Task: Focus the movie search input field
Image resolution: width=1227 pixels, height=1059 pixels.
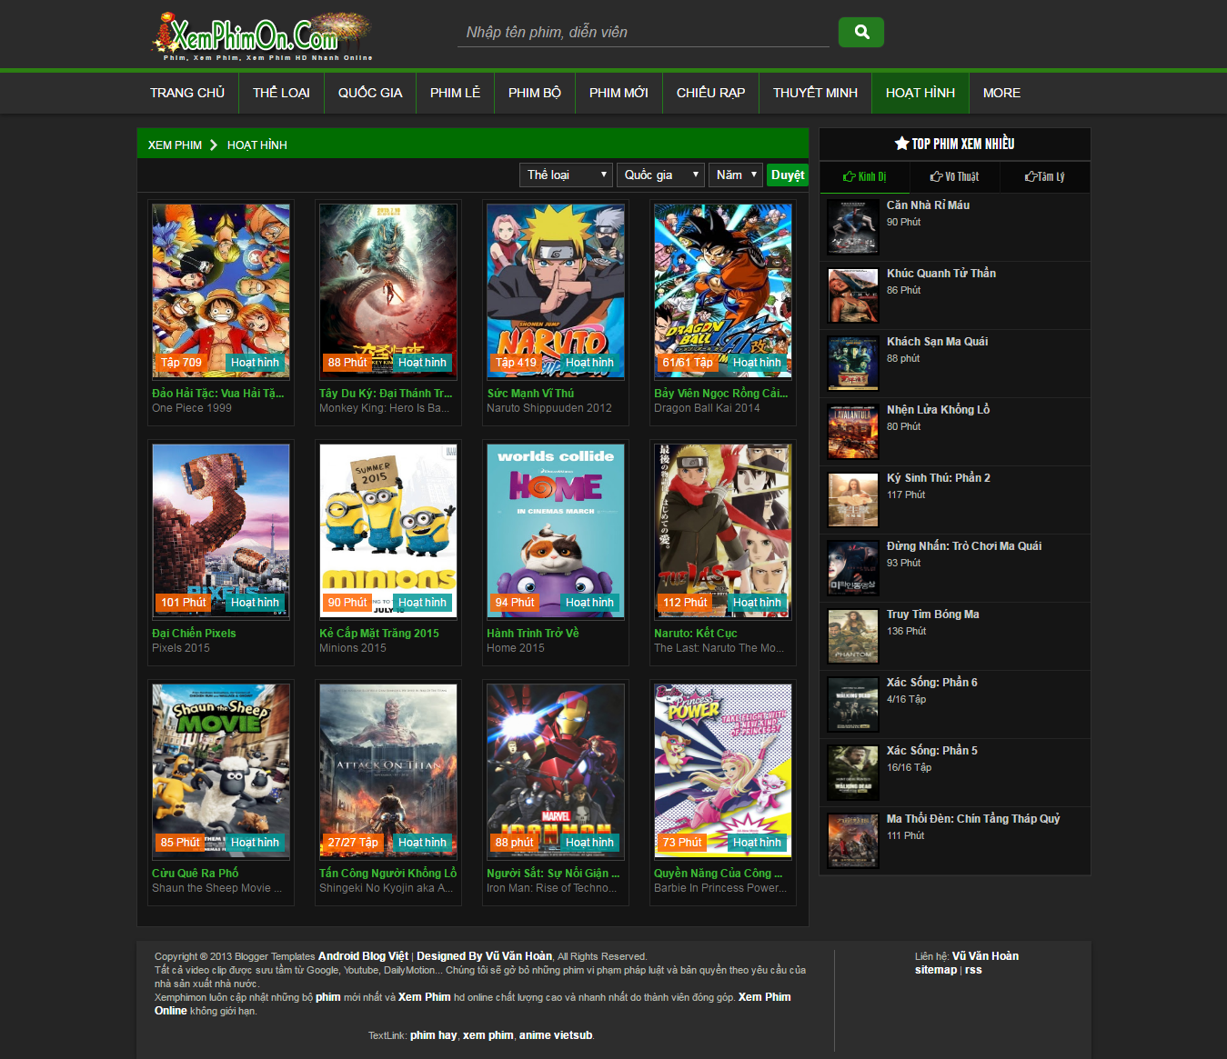Action: tap(643, 33)
